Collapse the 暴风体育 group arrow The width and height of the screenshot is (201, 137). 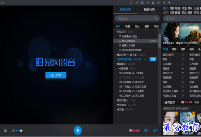[x=116, y=64]
